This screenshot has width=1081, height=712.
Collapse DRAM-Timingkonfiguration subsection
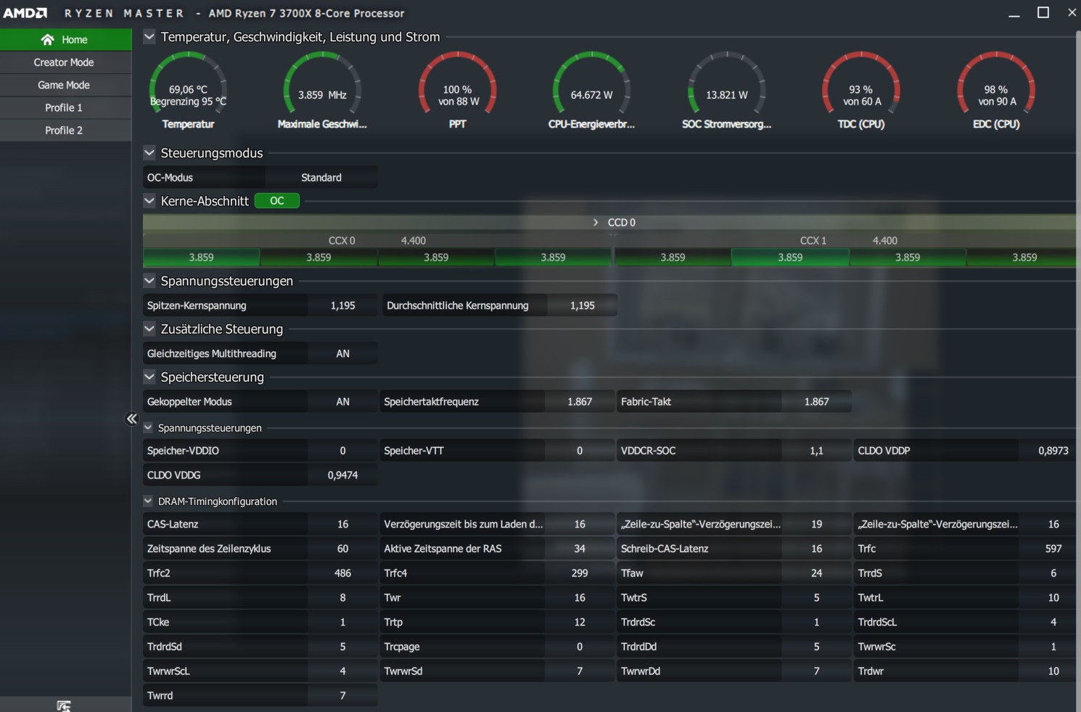[x=148, y=501]
